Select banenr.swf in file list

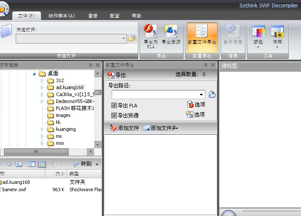(x=14, y=189)
